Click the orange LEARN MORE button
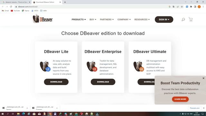The image size is (206, 116). [180, 99]
